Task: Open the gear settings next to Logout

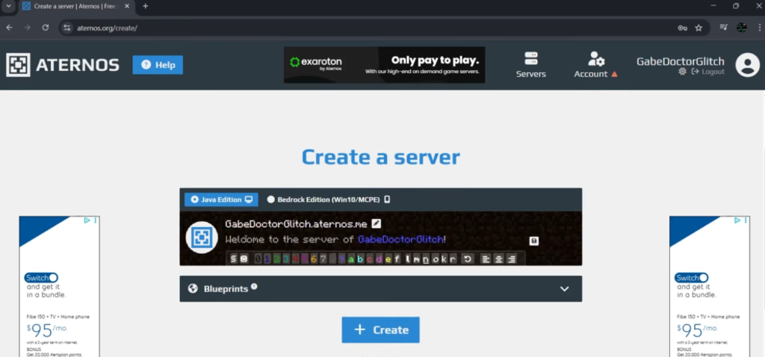Action: pyautogui.click(x=683, y=72)
